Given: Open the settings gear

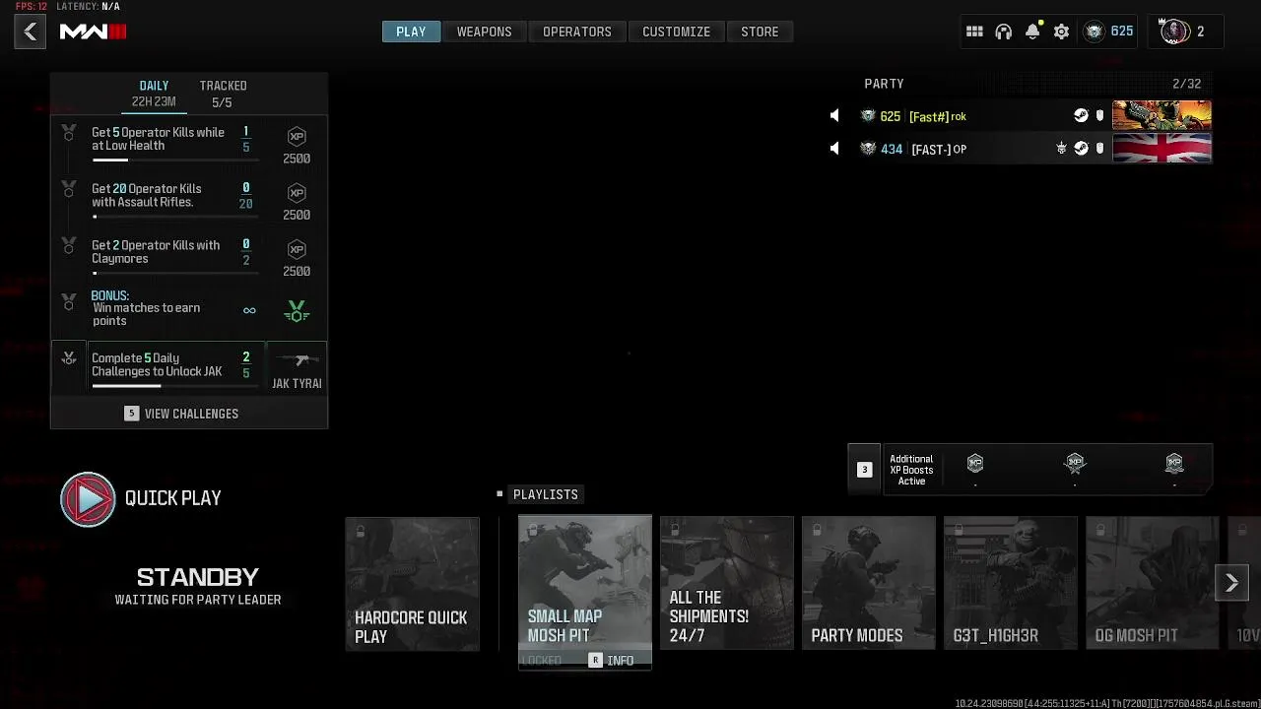Looking at the screenshot, I should (x=1061, y=32).
